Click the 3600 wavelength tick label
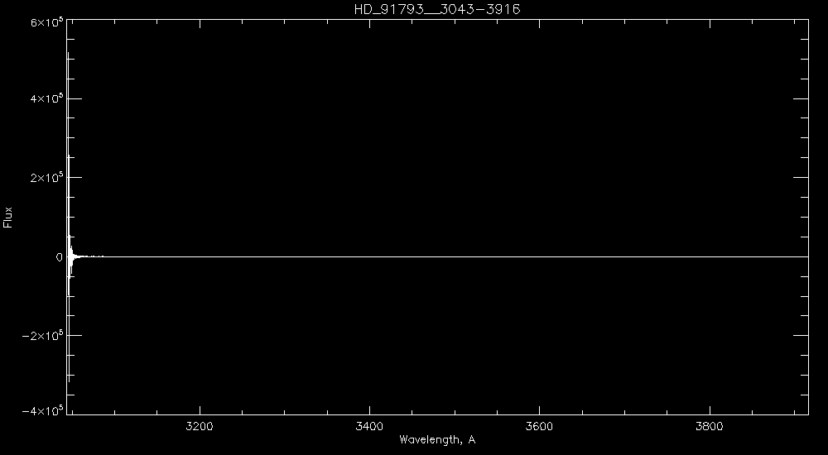The width and height of the screenshot is (828, 455). (x=540, y=426)
